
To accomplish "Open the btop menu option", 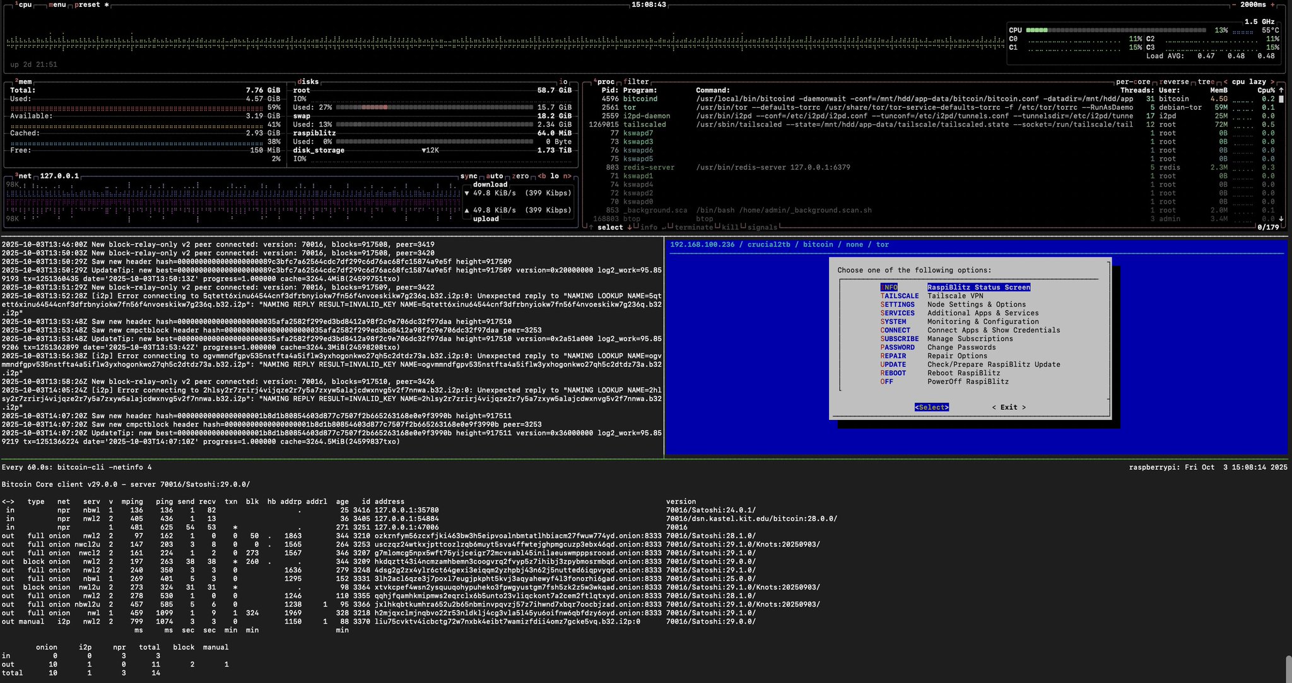I will (57, 4).
